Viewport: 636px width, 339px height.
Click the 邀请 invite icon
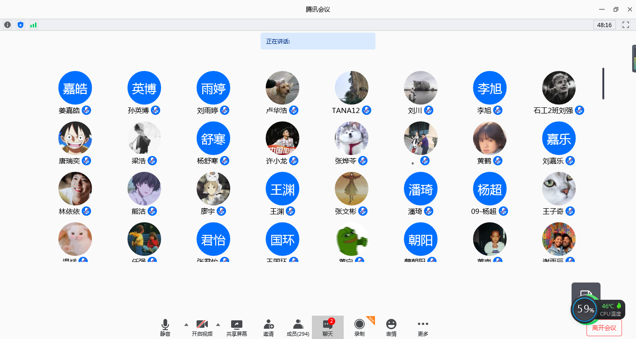click(269, 327)
